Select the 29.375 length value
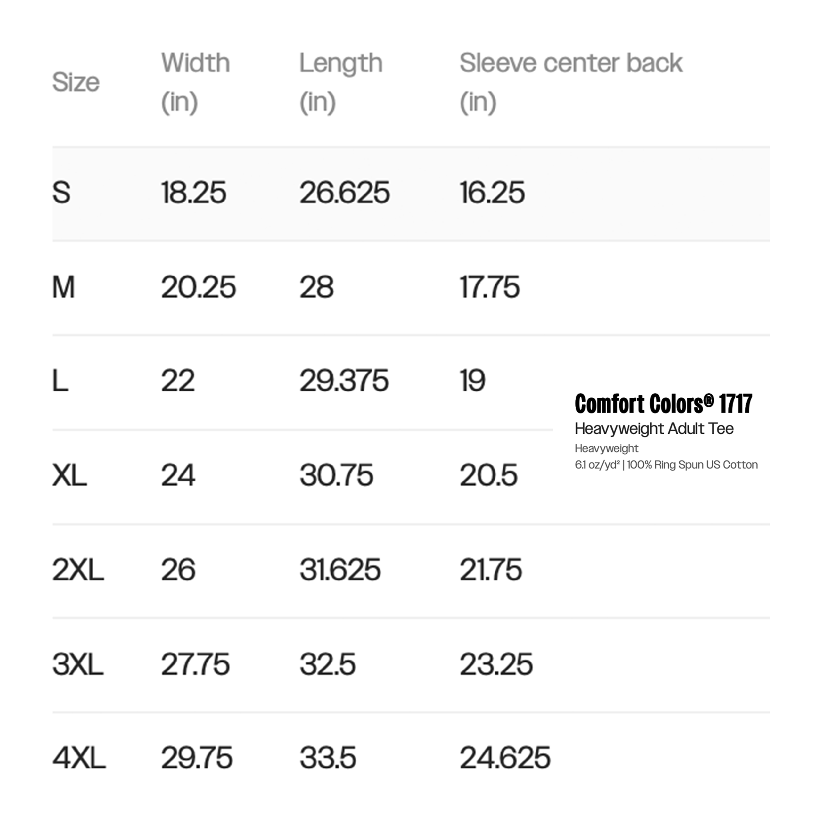The image size is (820, 820). pos(344,380)
